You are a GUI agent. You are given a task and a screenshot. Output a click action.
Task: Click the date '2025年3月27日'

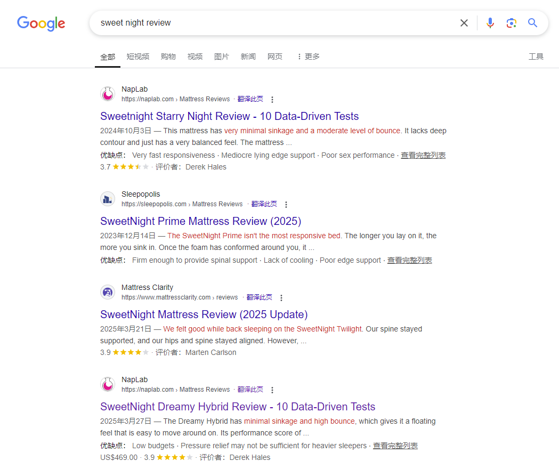point(126,421)
